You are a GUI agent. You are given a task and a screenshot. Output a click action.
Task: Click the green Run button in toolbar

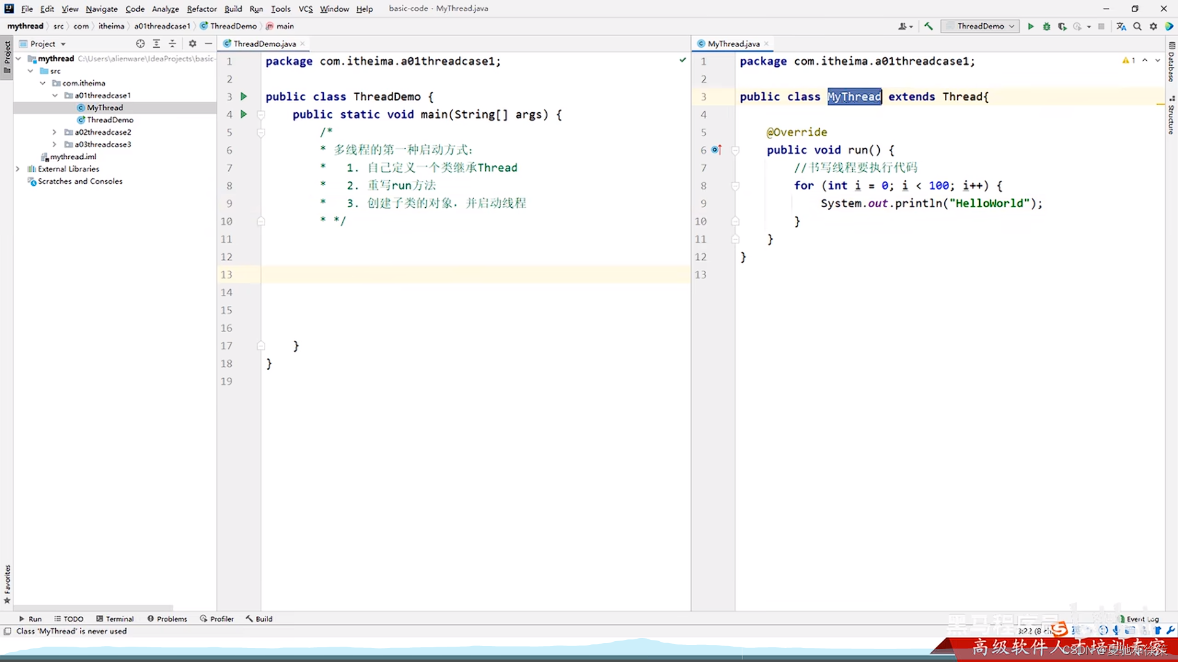tap(1031, 26)
